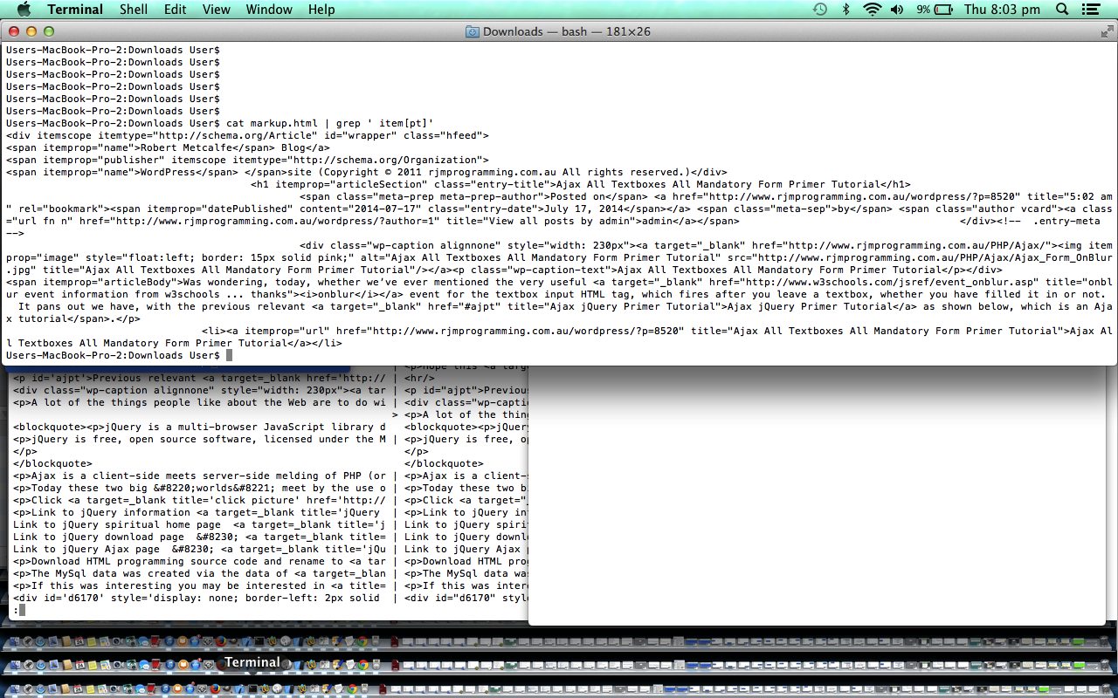Click the folder proxy icon in title bar
The height and width of the screenshot is (698, 1118).
coord(473,31)
